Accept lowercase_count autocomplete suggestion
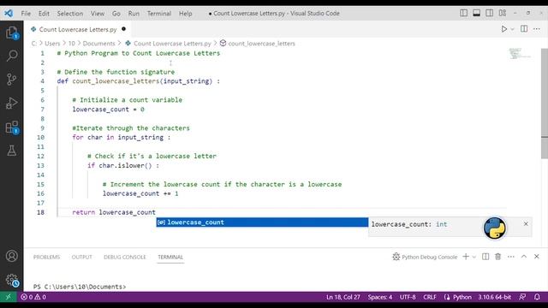 tap(262, 222)
